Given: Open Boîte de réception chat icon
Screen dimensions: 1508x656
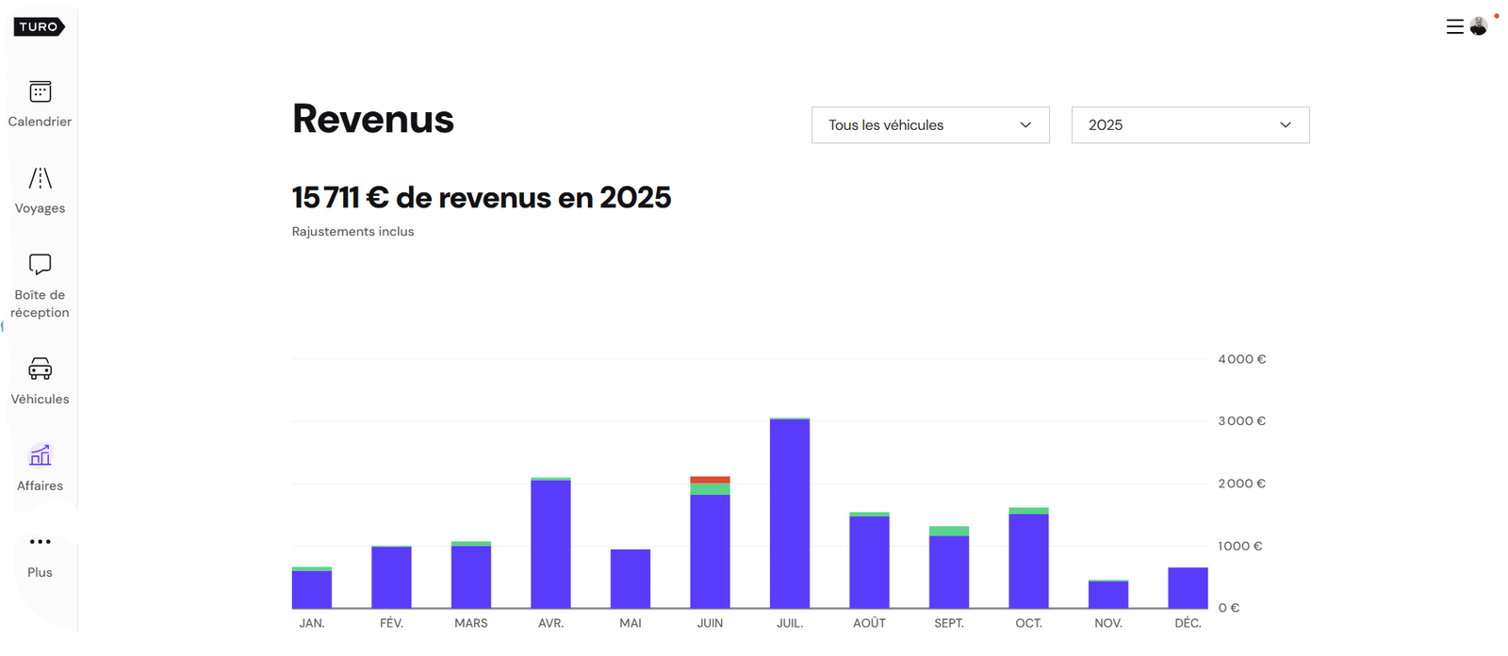Looking at the screenshot, I should [x=40, y=264].
